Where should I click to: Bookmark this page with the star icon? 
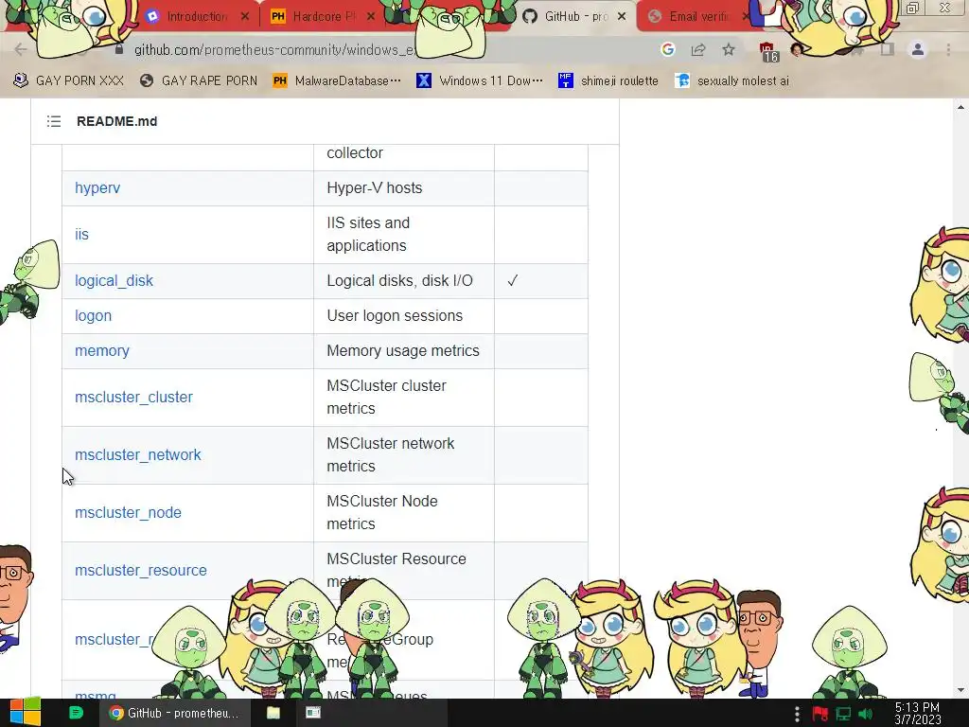(x=729, y=49)
